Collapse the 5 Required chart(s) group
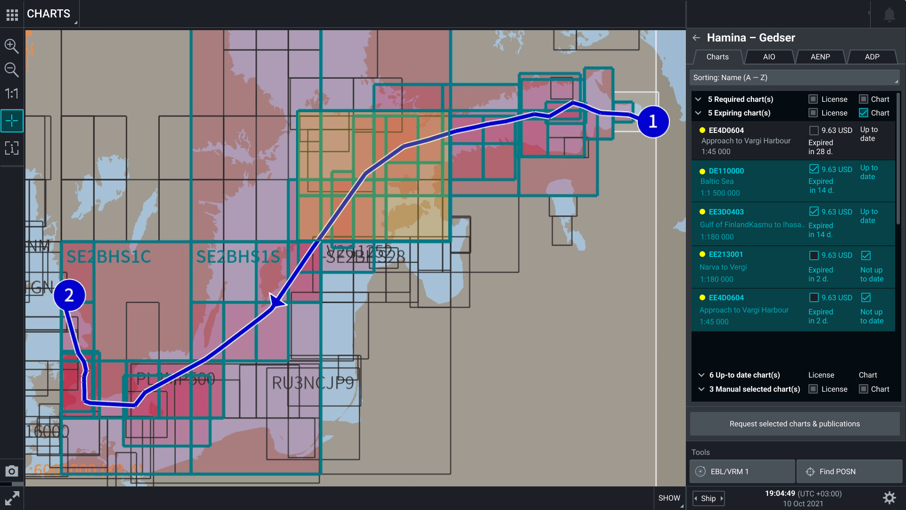This screenshot has width=906, height=510. click(x=699, y=99)
